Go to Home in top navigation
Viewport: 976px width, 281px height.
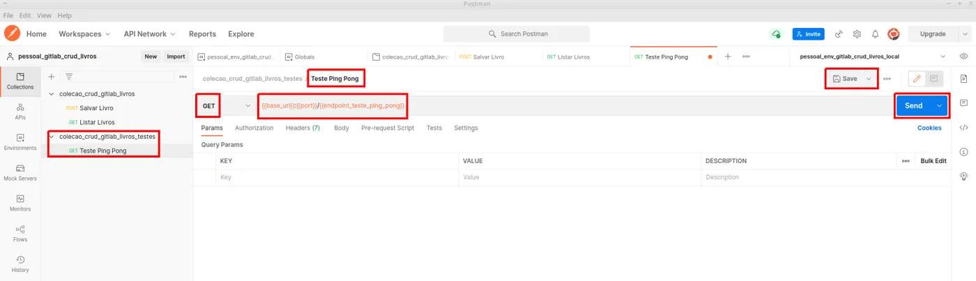(x=36, y=33)
